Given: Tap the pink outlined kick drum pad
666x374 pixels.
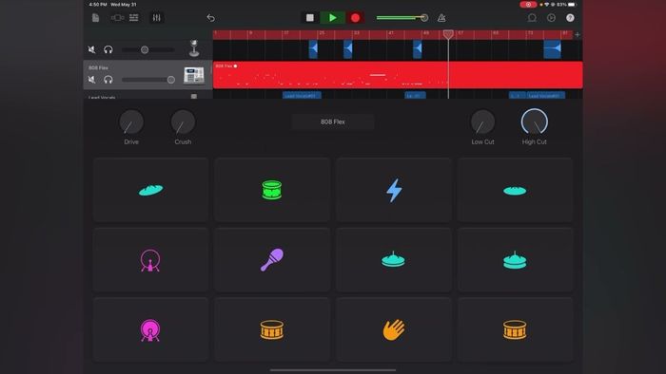Looking at the screenshot, I should point(150,260).
